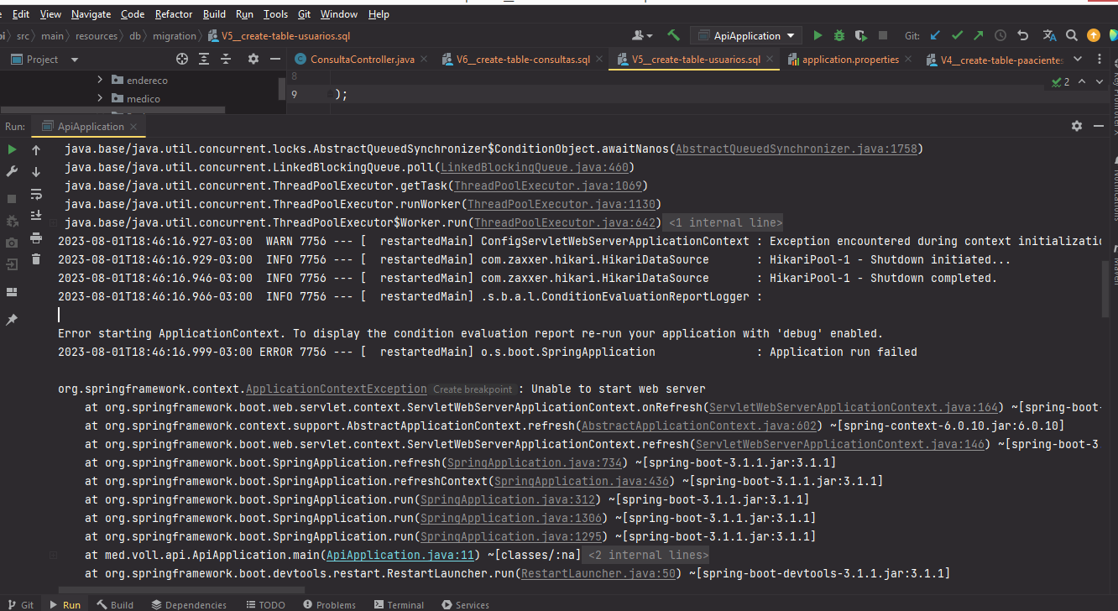Open the Navigate menu
This screenshot has height=611, width=1118.
click(91, 14)
